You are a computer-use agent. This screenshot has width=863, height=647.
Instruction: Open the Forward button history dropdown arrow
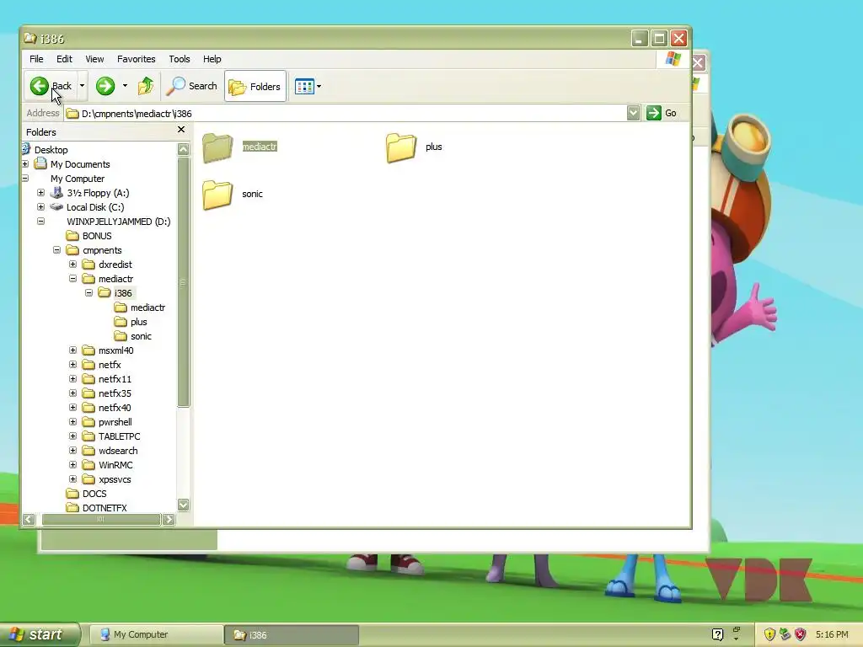(x=125, y=86)
